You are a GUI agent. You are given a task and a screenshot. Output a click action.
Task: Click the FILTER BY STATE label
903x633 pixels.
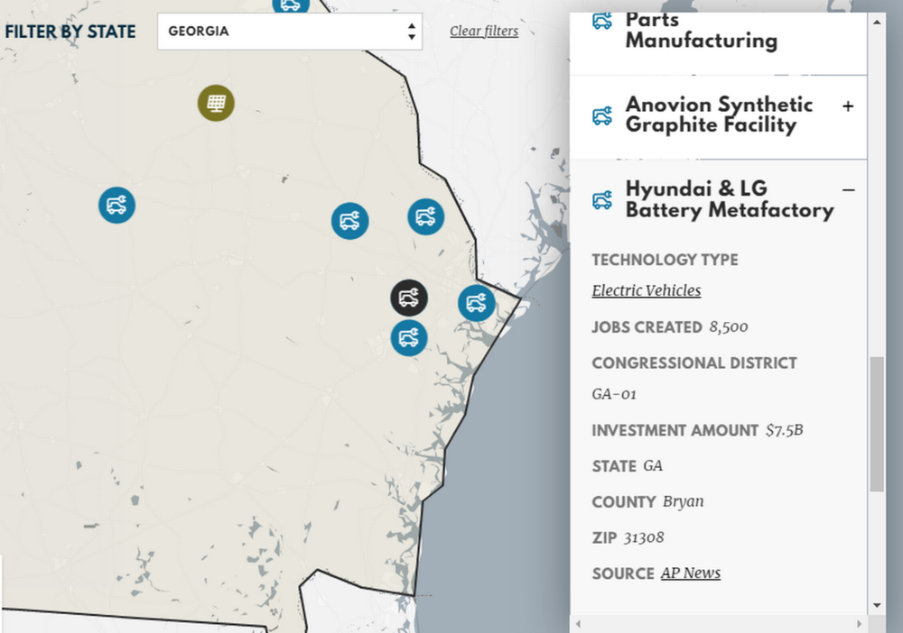click(x=70, y=32)
